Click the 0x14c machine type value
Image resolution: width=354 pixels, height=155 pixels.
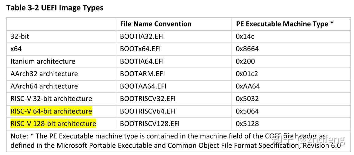[245, 36]
